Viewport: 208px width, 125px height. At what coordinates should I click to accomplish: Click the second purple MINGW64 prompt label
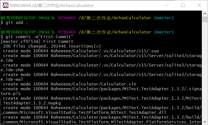[x=67, y=32]
